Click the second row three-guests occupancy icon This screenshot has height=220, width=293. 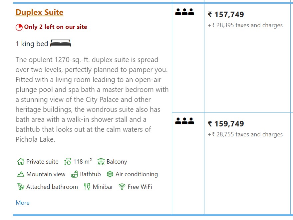coord(184,121)
